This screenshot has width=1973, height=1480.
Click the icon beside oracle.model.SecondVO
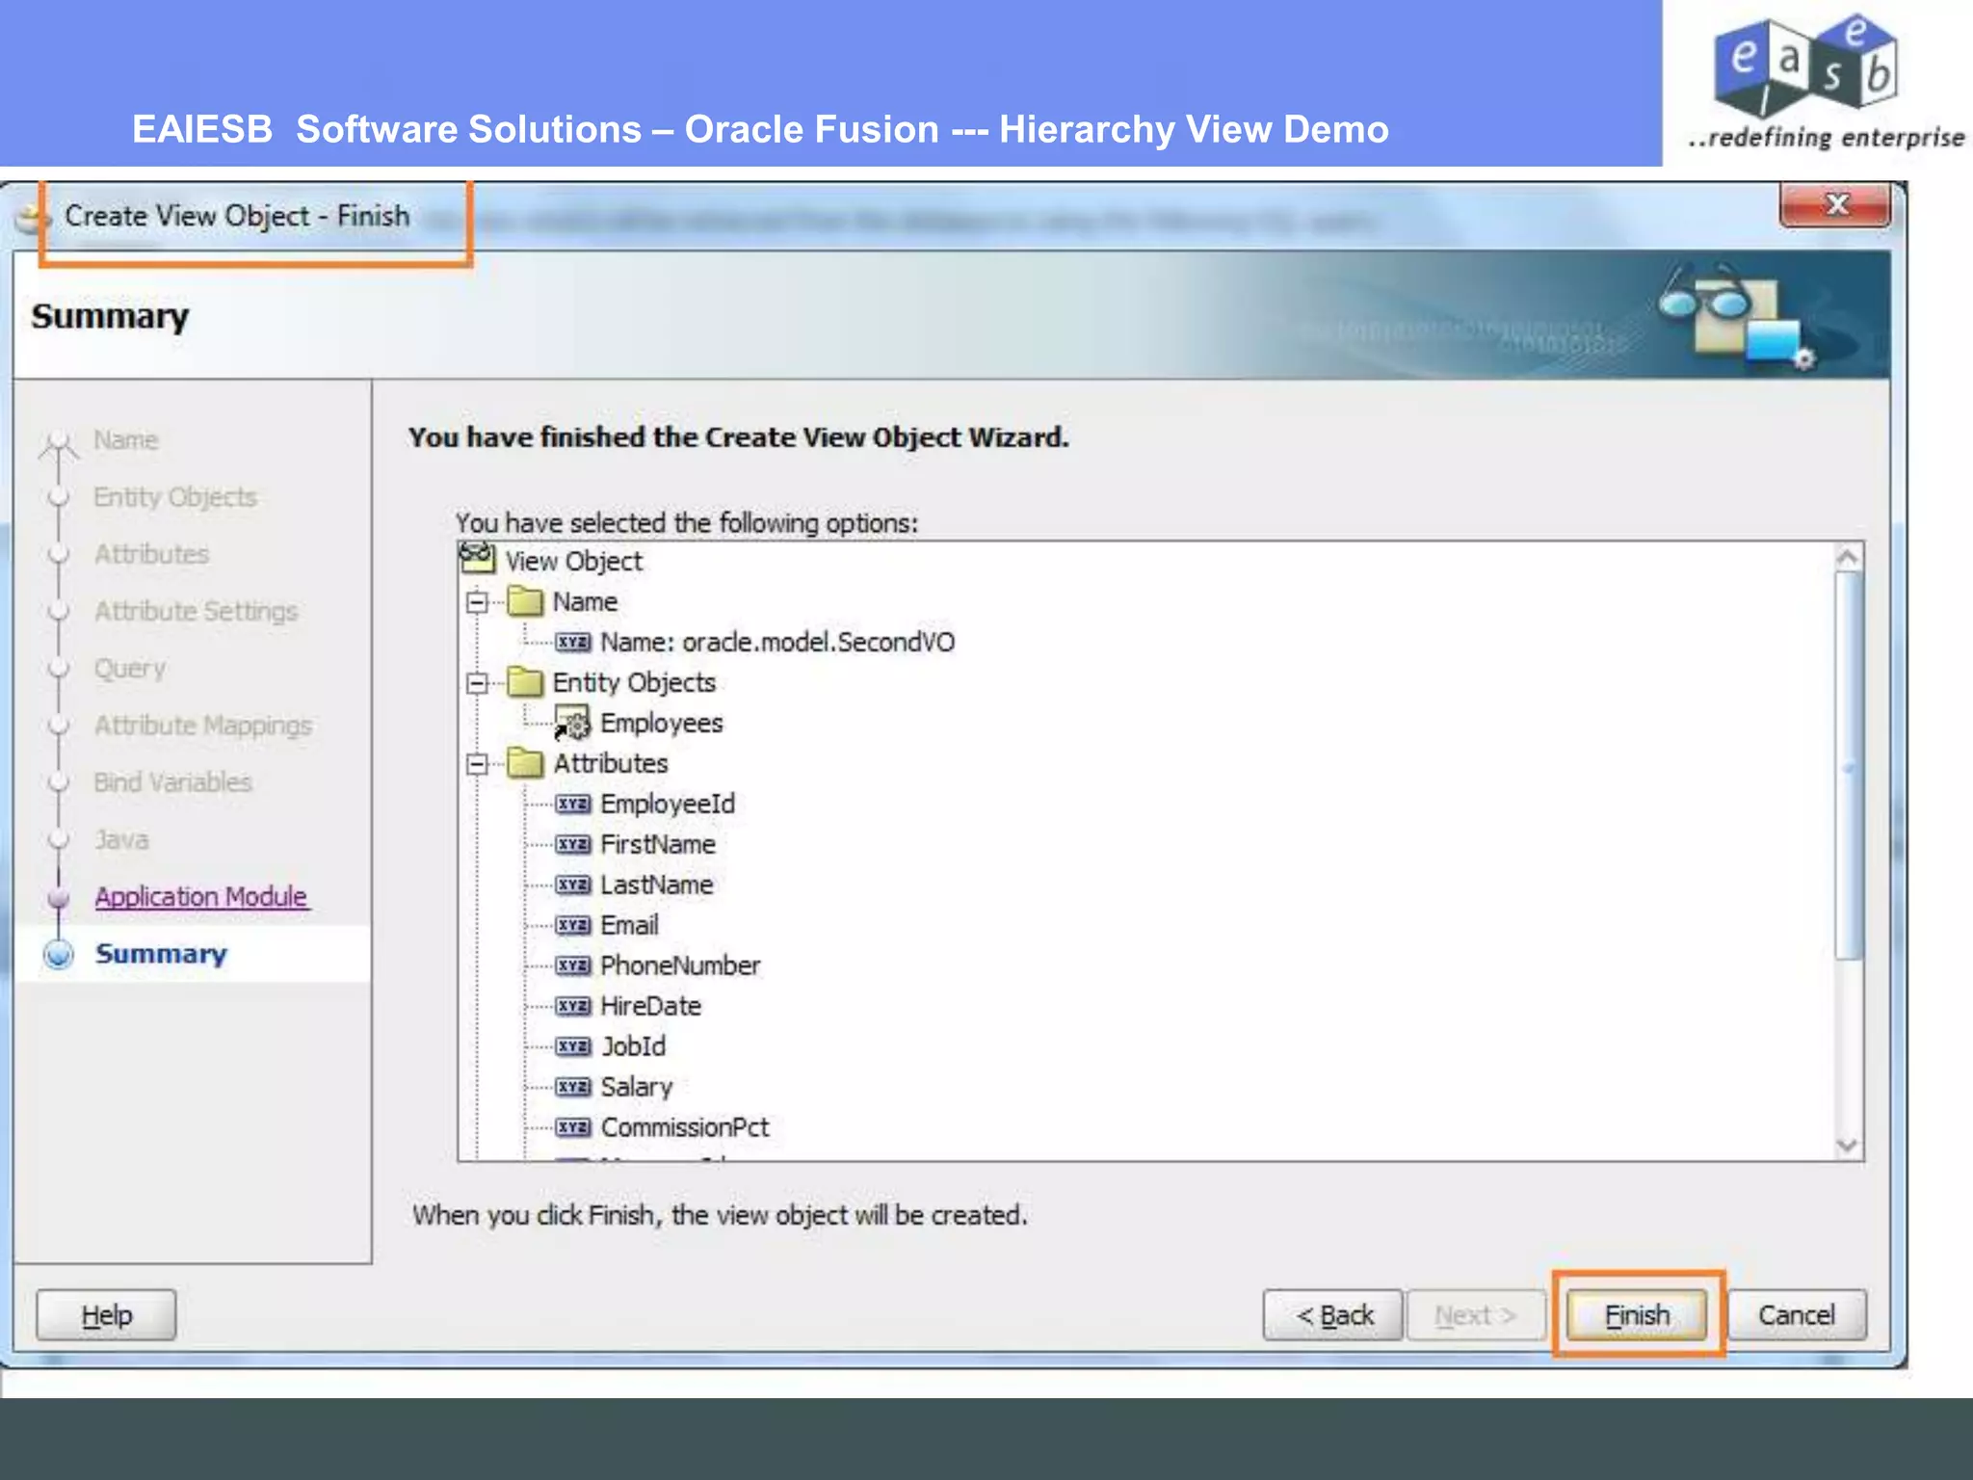tap(573, 642)
